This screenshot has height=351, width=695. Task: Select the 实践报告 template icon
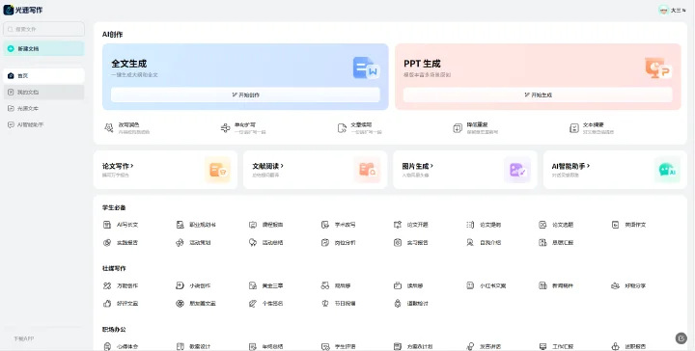[107, 243]
